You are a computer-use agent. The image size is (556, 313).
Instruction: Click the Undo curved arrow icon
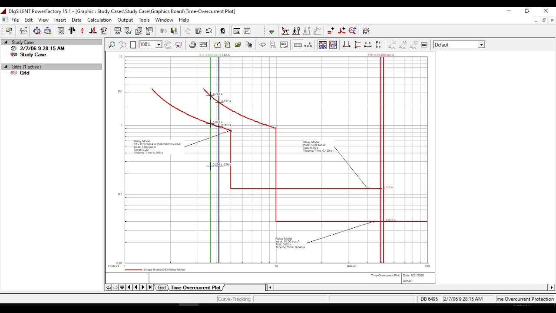[209, 31]
